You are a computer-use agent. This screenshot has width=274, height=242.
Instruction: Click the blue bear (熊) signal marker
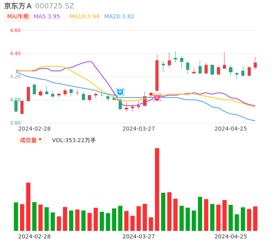coord(120,92)
